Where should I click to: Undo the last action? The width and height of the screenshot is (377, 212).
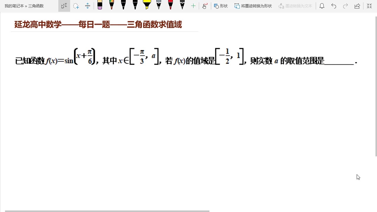tap(334, 6)
